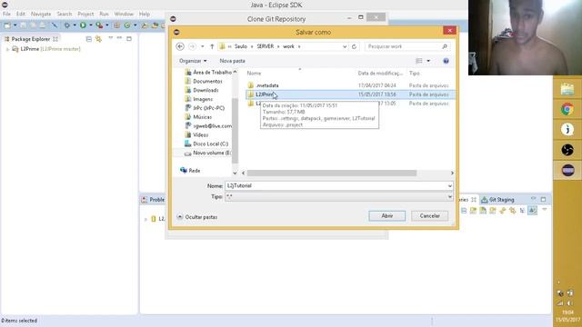This screenshot has width=582, height=327.
Task: Click Up folder arrow in Salvar como dialog
Action: point(212,46)
